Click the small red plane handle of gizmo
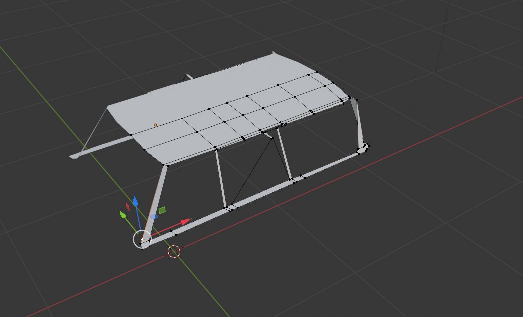Screen dimensions: 523x317 click(127, 206)
